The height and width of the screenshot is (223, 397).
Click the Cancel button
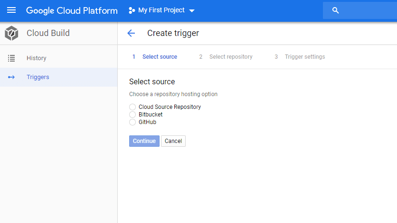(173, 141)
